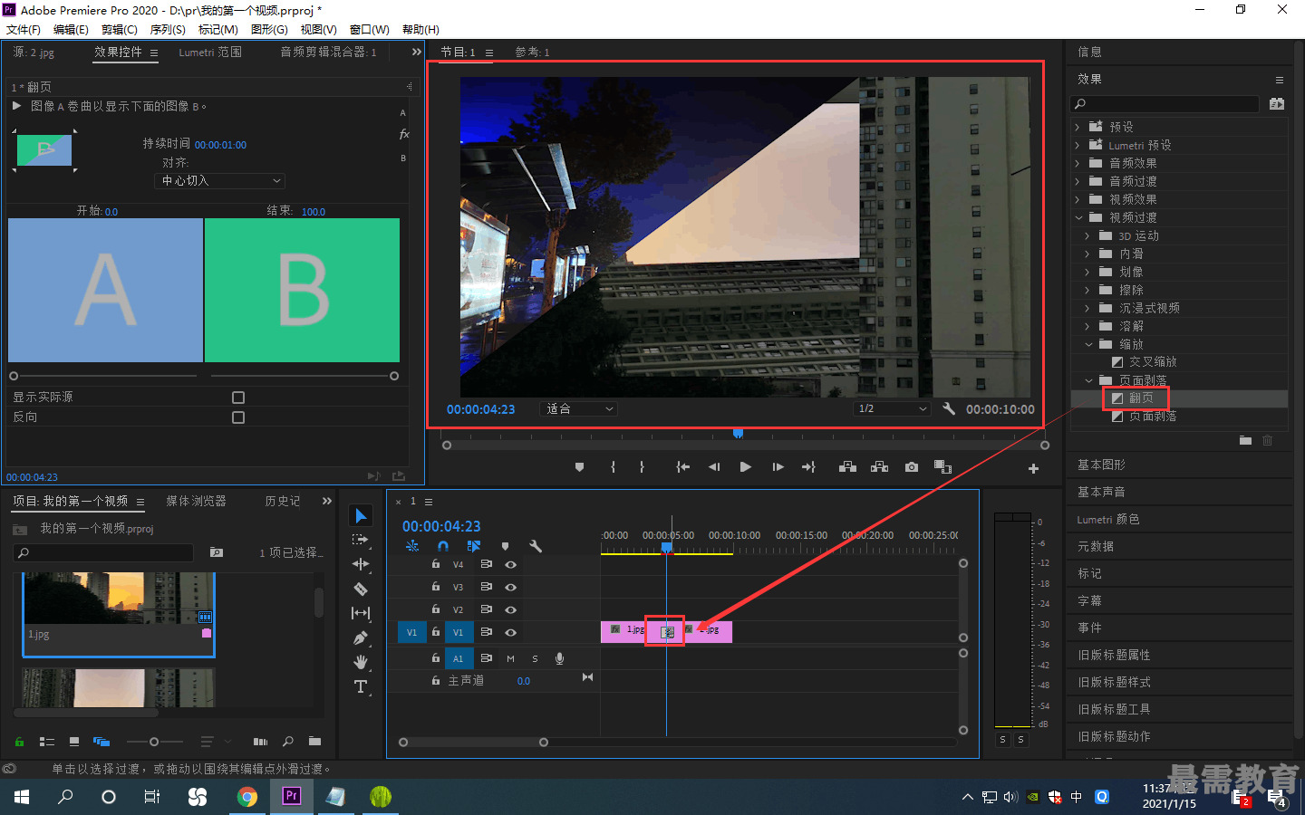Open playback resolution 1/2 dropdown

point(893,408)
